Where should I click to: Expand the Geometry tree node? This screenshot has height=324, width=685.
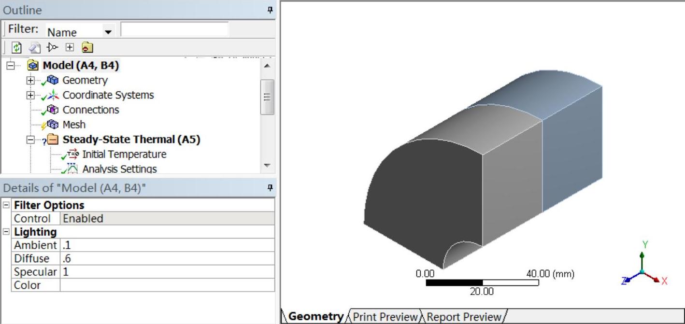pos(31,81)
